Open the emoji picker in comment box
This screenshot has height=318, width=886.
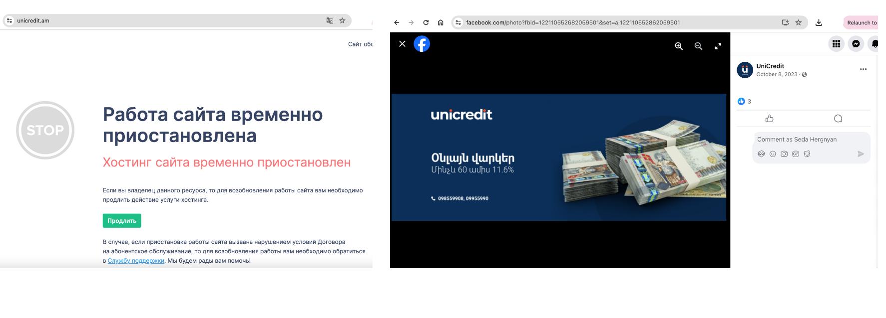773,154
